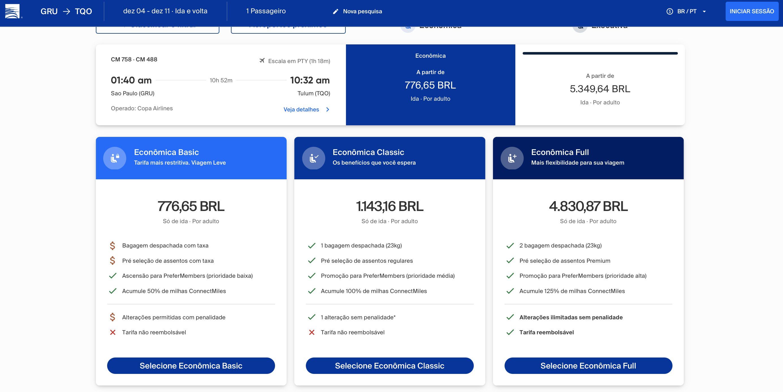Click the 1 Passageiro selector

pyautogui.click(x=266, y=11)
